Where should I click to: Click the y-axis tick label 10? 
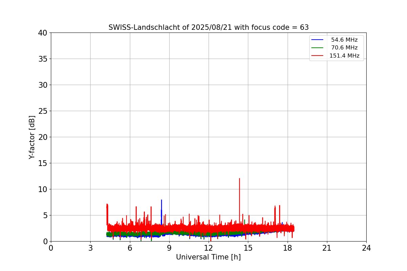pyautogui.click(x=43, y=189)
